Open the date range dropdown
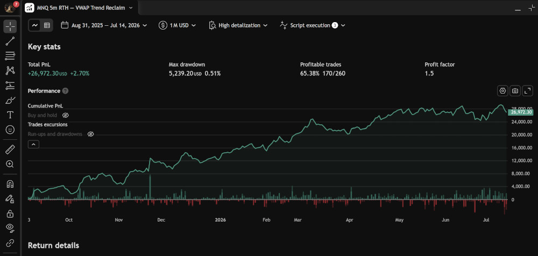The width and height of the screenshot is (538, 256). point(104,25)
